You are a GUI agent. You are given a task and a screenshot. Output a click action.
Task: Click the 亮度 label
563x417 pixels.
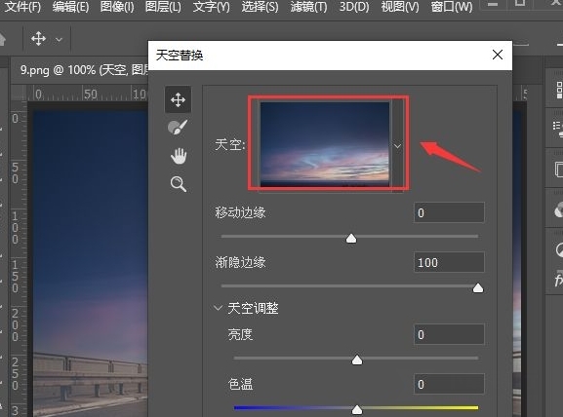[240, 334]
